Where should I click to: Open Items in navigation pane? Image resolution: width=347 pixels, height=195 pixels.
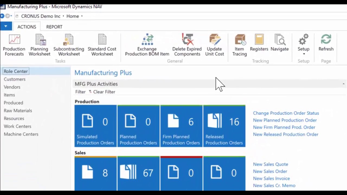point(9,95)
